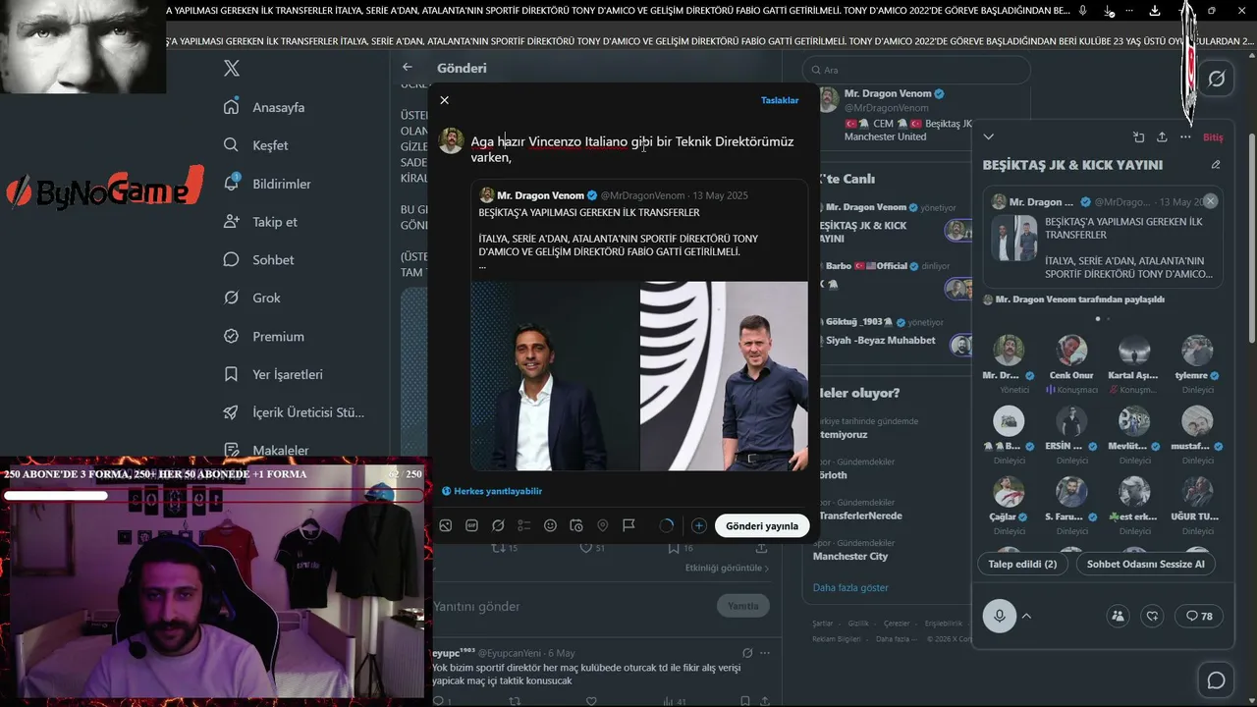Open Bildirimler notifications
Viewport: 1257px width, 707px height.
[267, 184]
